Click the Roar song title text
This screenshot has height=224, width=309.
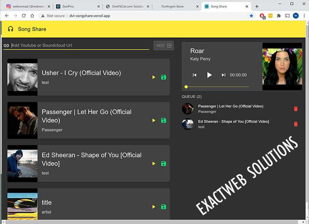[x=197, y=51]
